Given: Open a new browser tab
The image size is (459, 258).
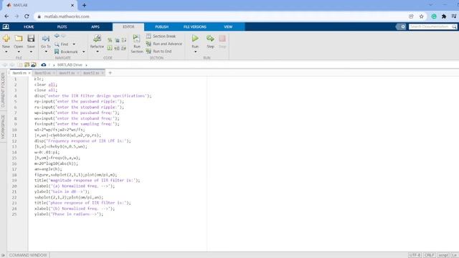Looking at the screenshot, I should [x=84, y=5].
